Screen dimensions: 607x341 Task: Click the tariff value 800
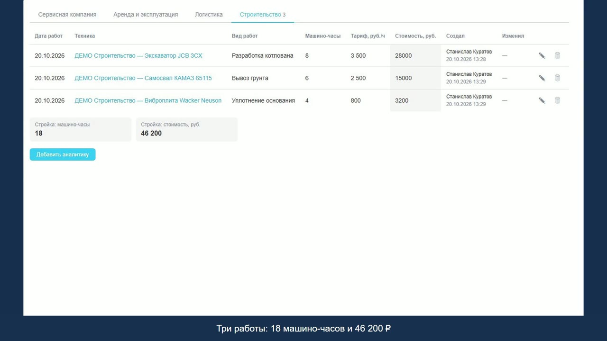click(356, 100)
